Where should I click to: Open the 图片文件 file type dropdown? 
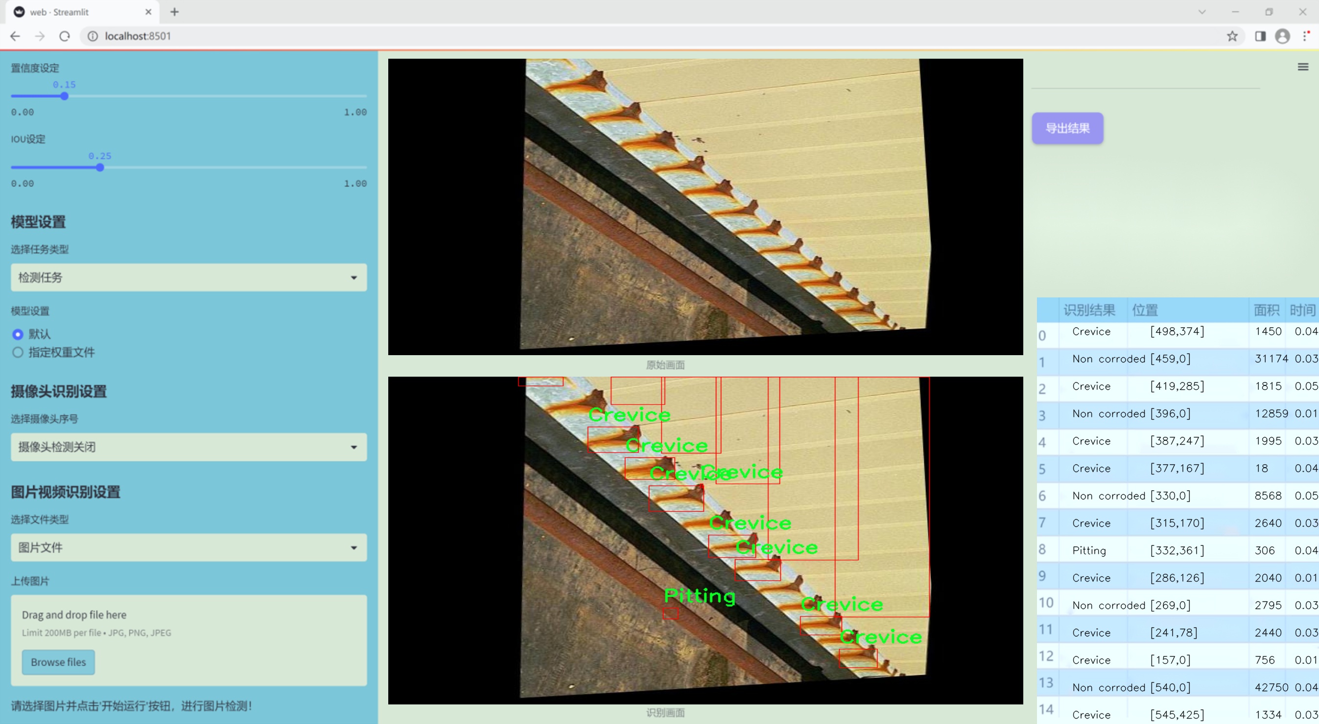click(188, 547)
